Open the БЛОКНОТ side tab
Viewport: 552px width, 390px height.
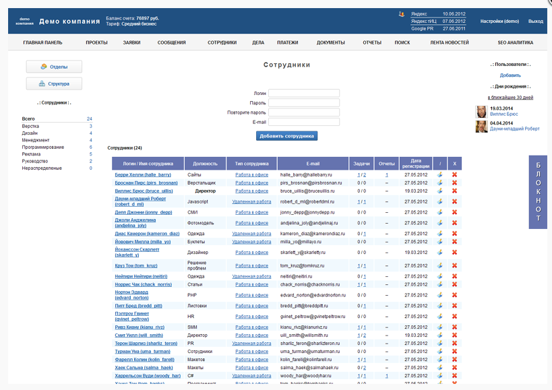click(538, 192)
